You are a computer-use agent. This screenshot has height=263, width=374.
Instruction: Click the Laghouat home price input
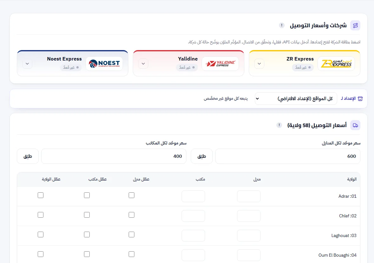coord(249,235)
